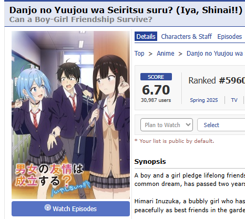
Task: Click the broadcast icon beside Watch Episodes
Action: 47,208
